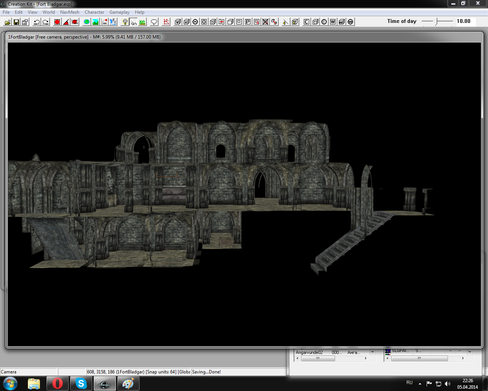Viewport: 488px width, 391px height.
Task: Click the cube icon labeled T
Action: coord(178,22)
